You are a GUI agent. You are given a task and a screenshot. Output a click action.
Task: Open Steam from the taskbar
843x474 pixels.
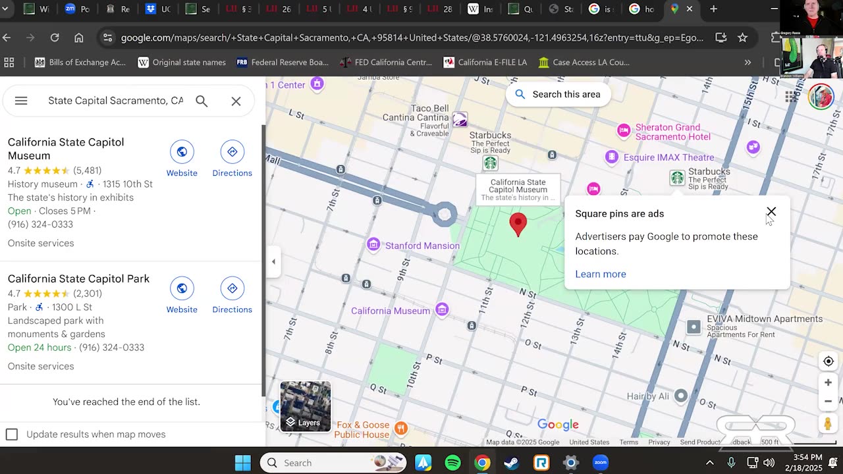(x=512, y=463)
